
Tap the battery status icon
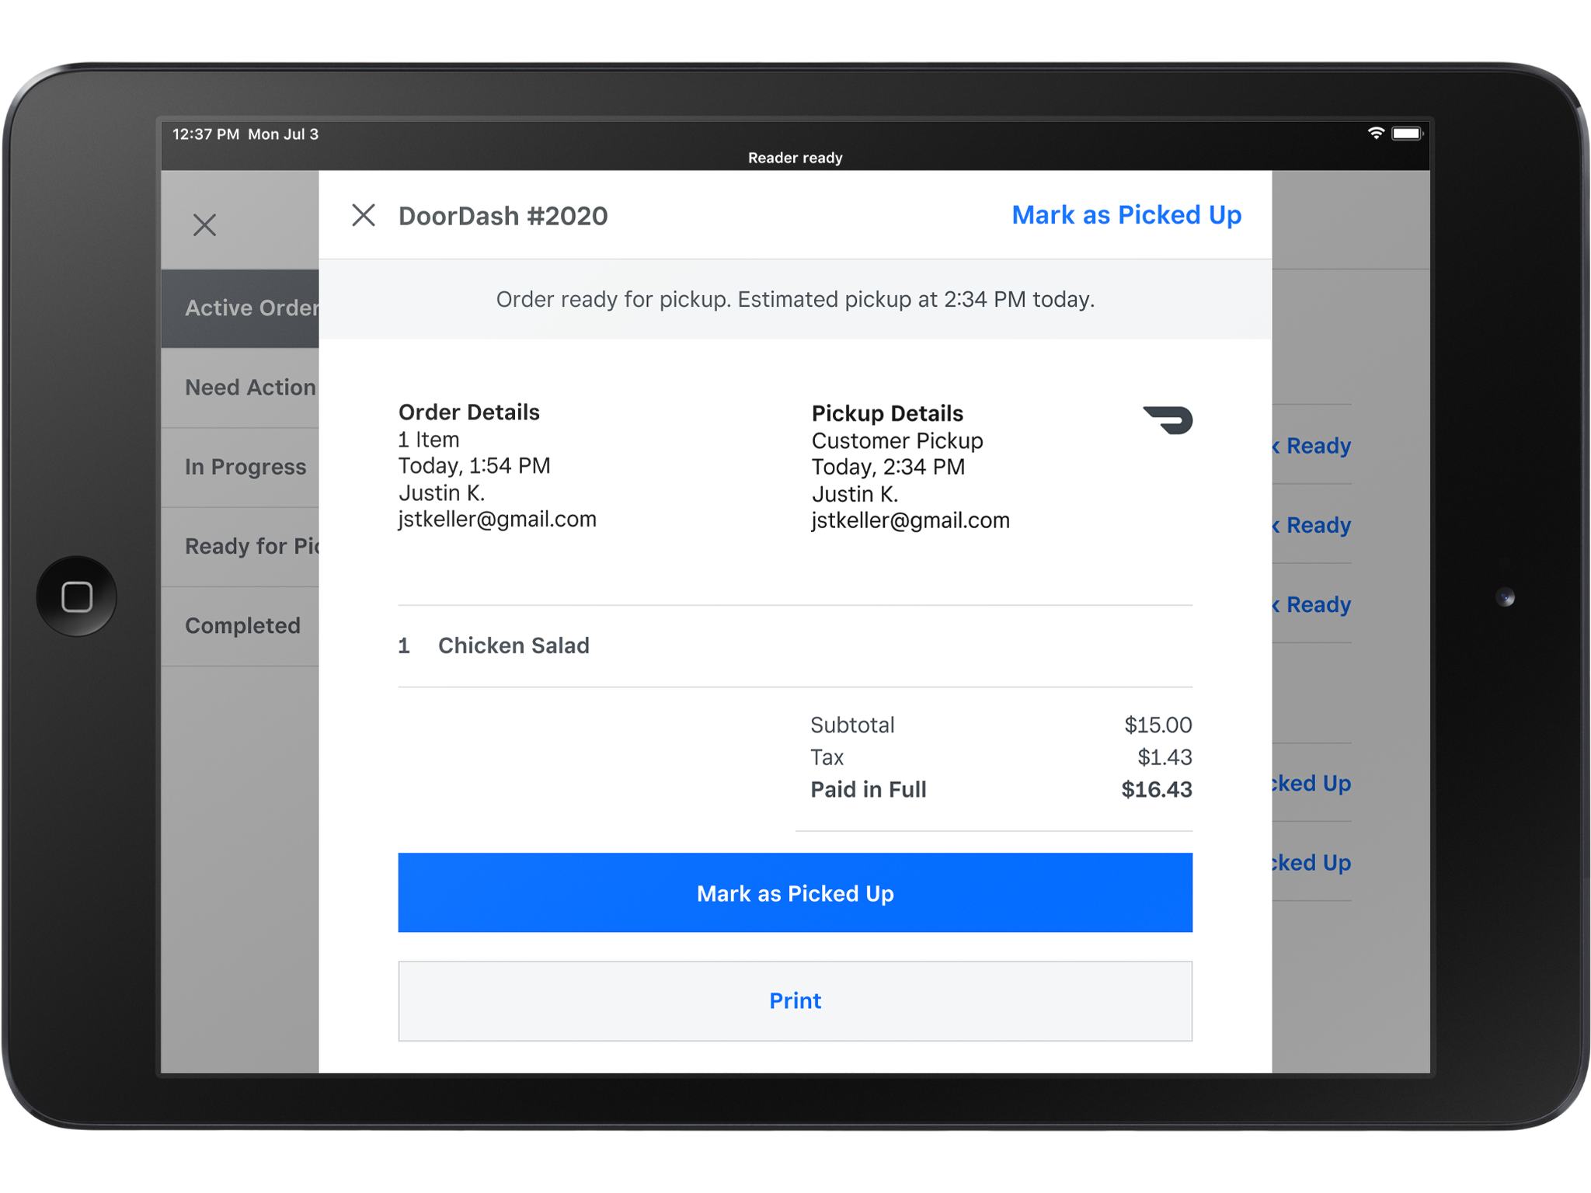point(1407,134)
